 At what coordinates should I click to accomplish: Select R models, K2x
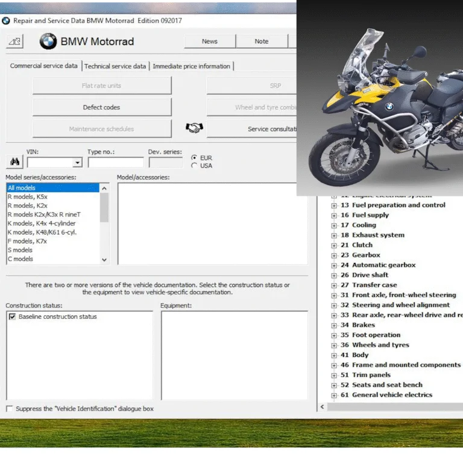[x=53, y=206]
